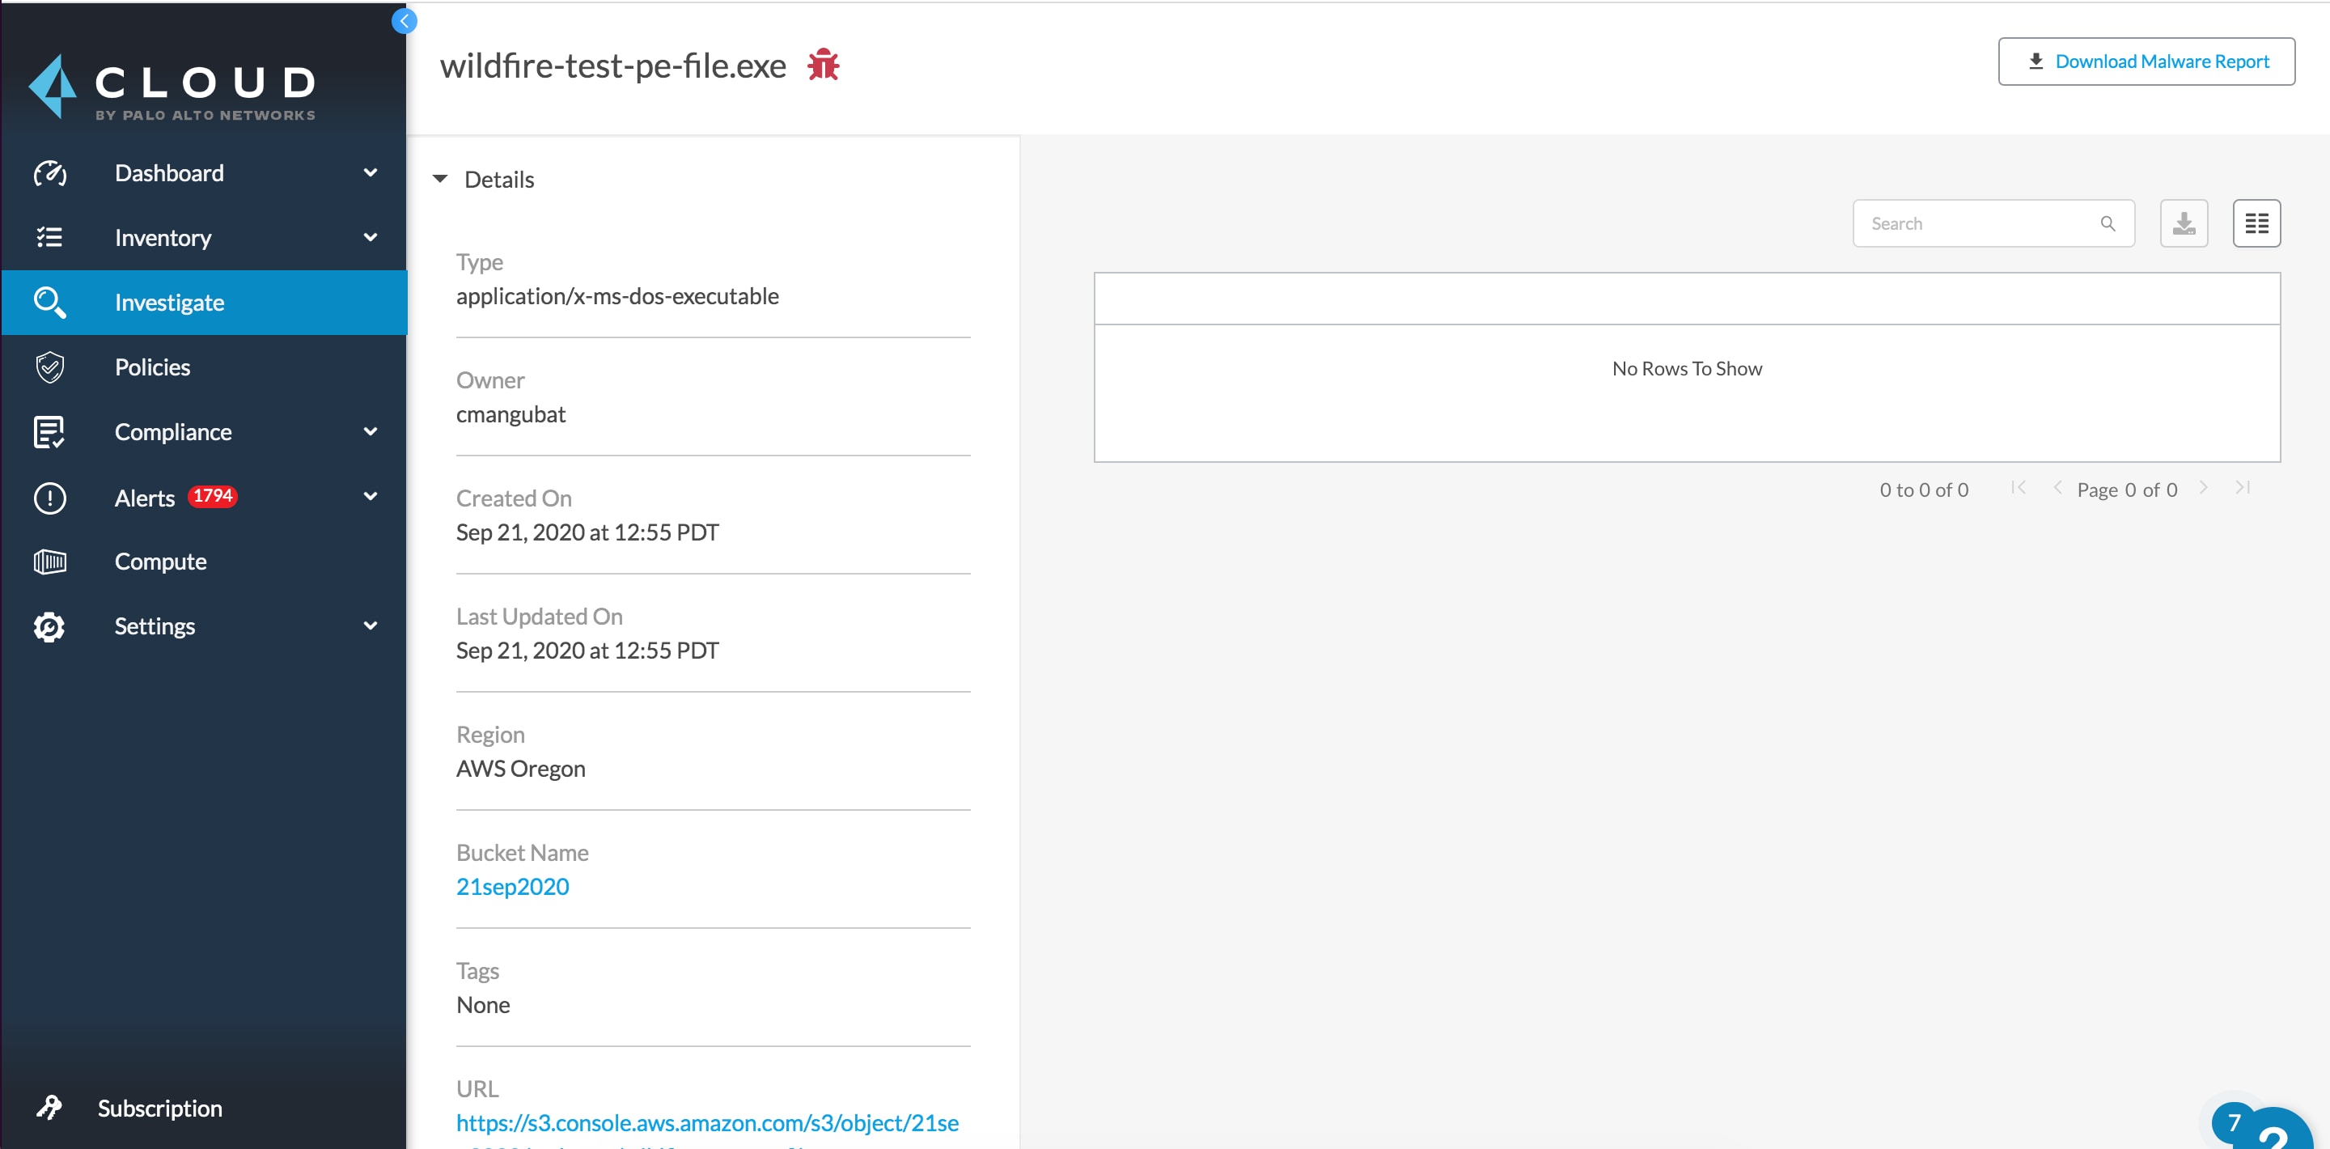Open the column picker icon

click(x=2256, y=223)
